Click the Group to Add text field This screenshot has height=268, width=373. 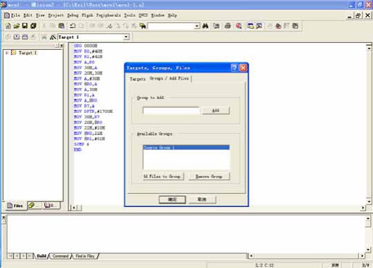[x=172, y=110]
